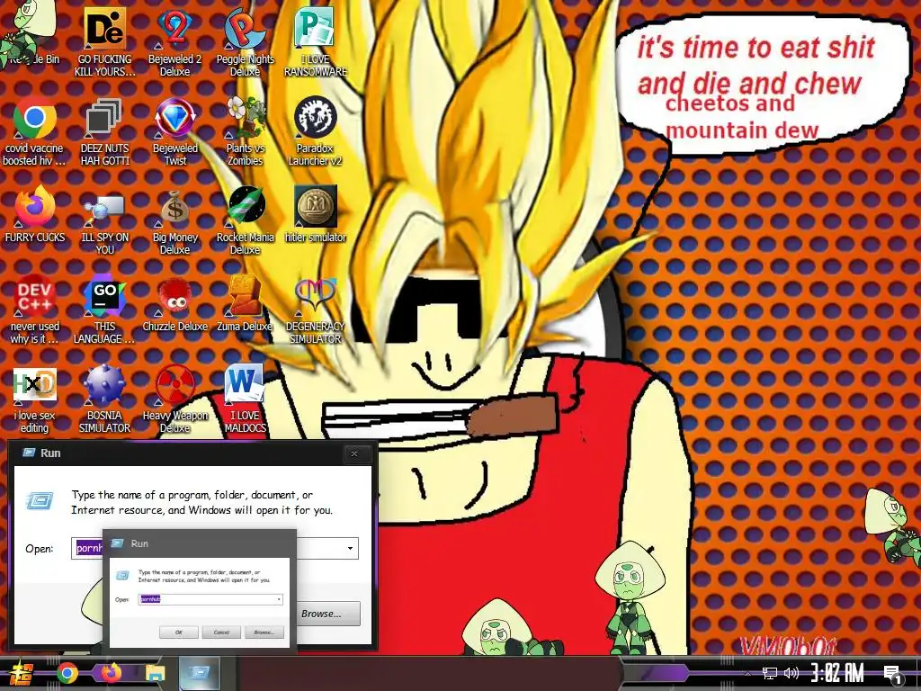Select the Firefox desktop shortcut icon
Viewport: 921px width, 691px height.
click(35, 214)
